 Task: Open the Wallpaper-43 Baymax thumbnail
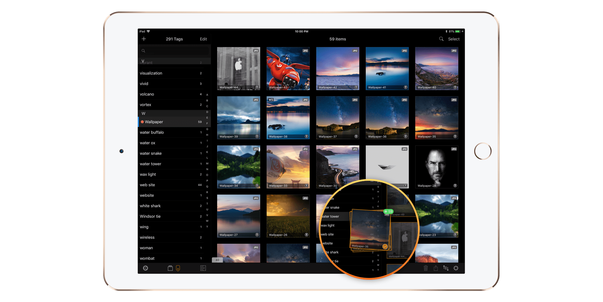pos(288,68)
